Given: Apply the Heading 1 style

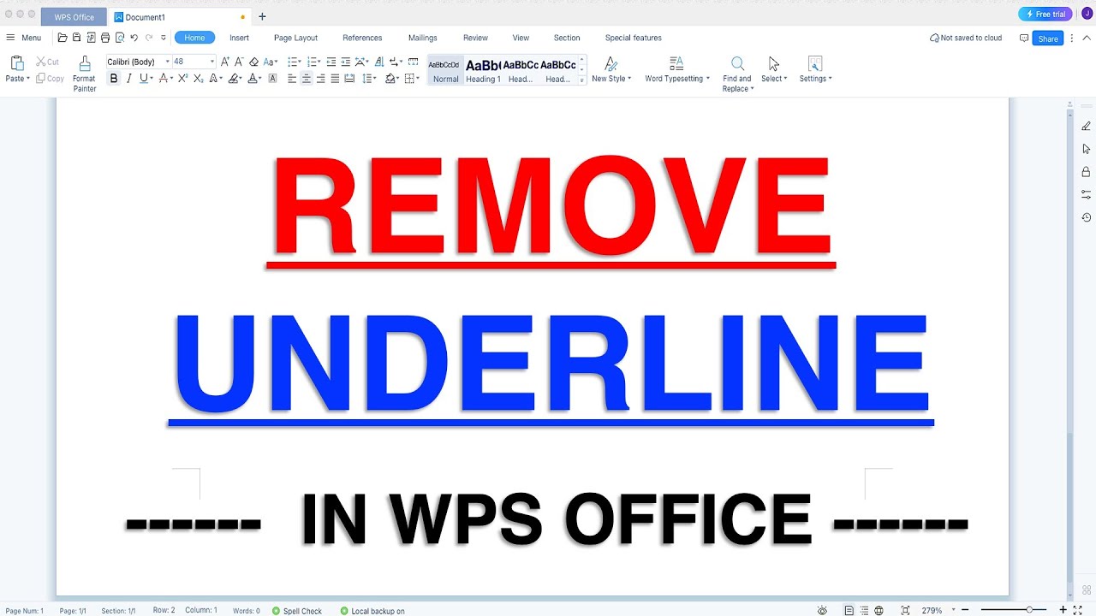Looking at the screenshot, I should pyautogui.click(x=483, y=71).
